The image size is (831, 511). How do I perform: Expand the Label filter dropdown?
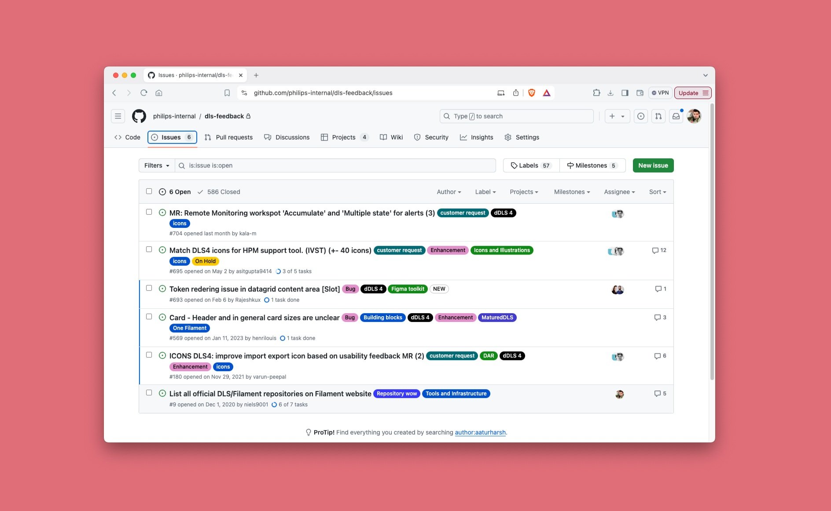pyautogui.click(x=485, y=192)
